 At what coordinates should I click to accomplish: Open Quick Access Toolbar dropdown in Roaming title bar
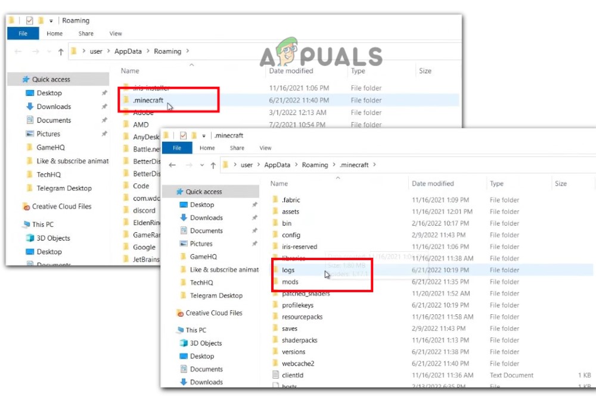[x=51, y=21]
